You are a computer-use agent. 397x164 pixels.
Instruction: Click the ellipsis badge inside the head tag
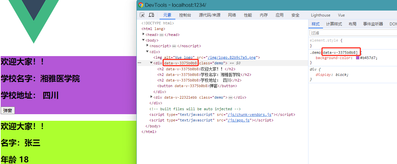[162, 35]
